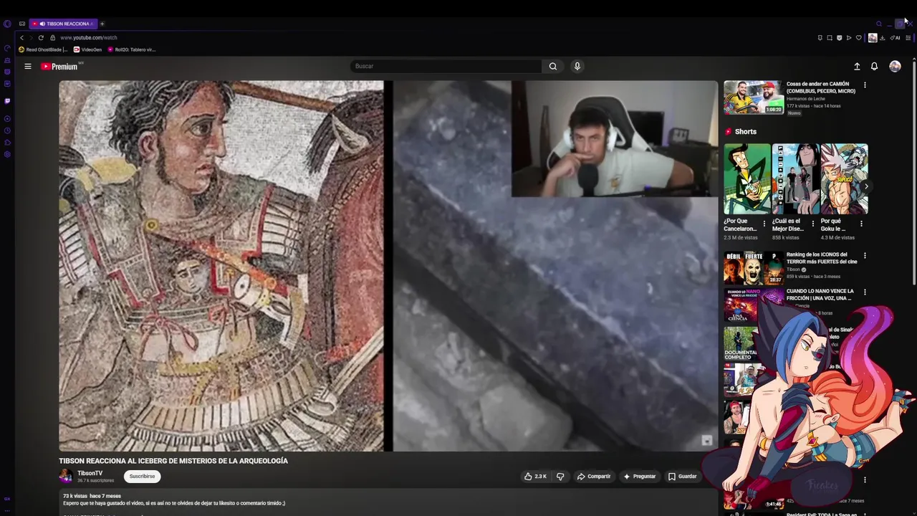
Task: Open the ¿Por Que Cancelaron short
Action: [746, 179]
